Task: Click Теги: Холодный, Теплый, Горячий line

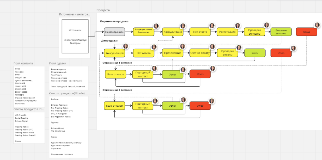Action: (68, 87)
